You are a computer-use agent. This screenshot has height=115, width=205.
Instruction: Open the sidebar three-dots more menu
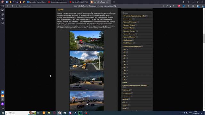click(3, 108)
